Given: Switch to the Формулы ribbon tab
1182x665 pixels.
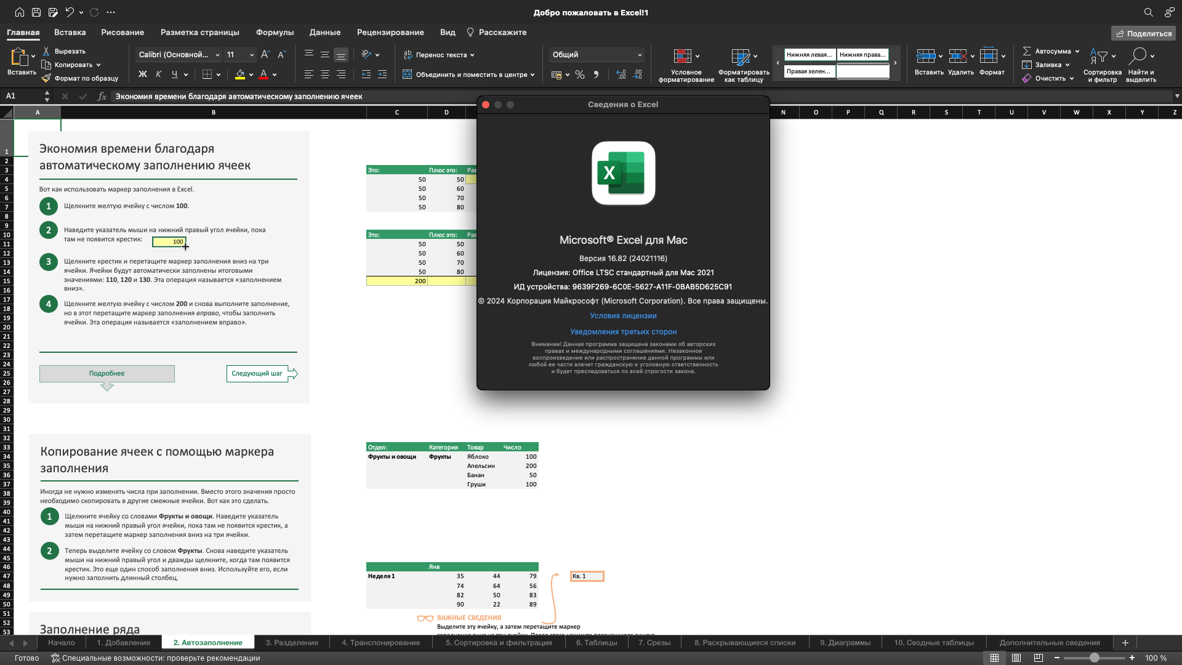Looking at the screenshot, I should pos(275,32).
